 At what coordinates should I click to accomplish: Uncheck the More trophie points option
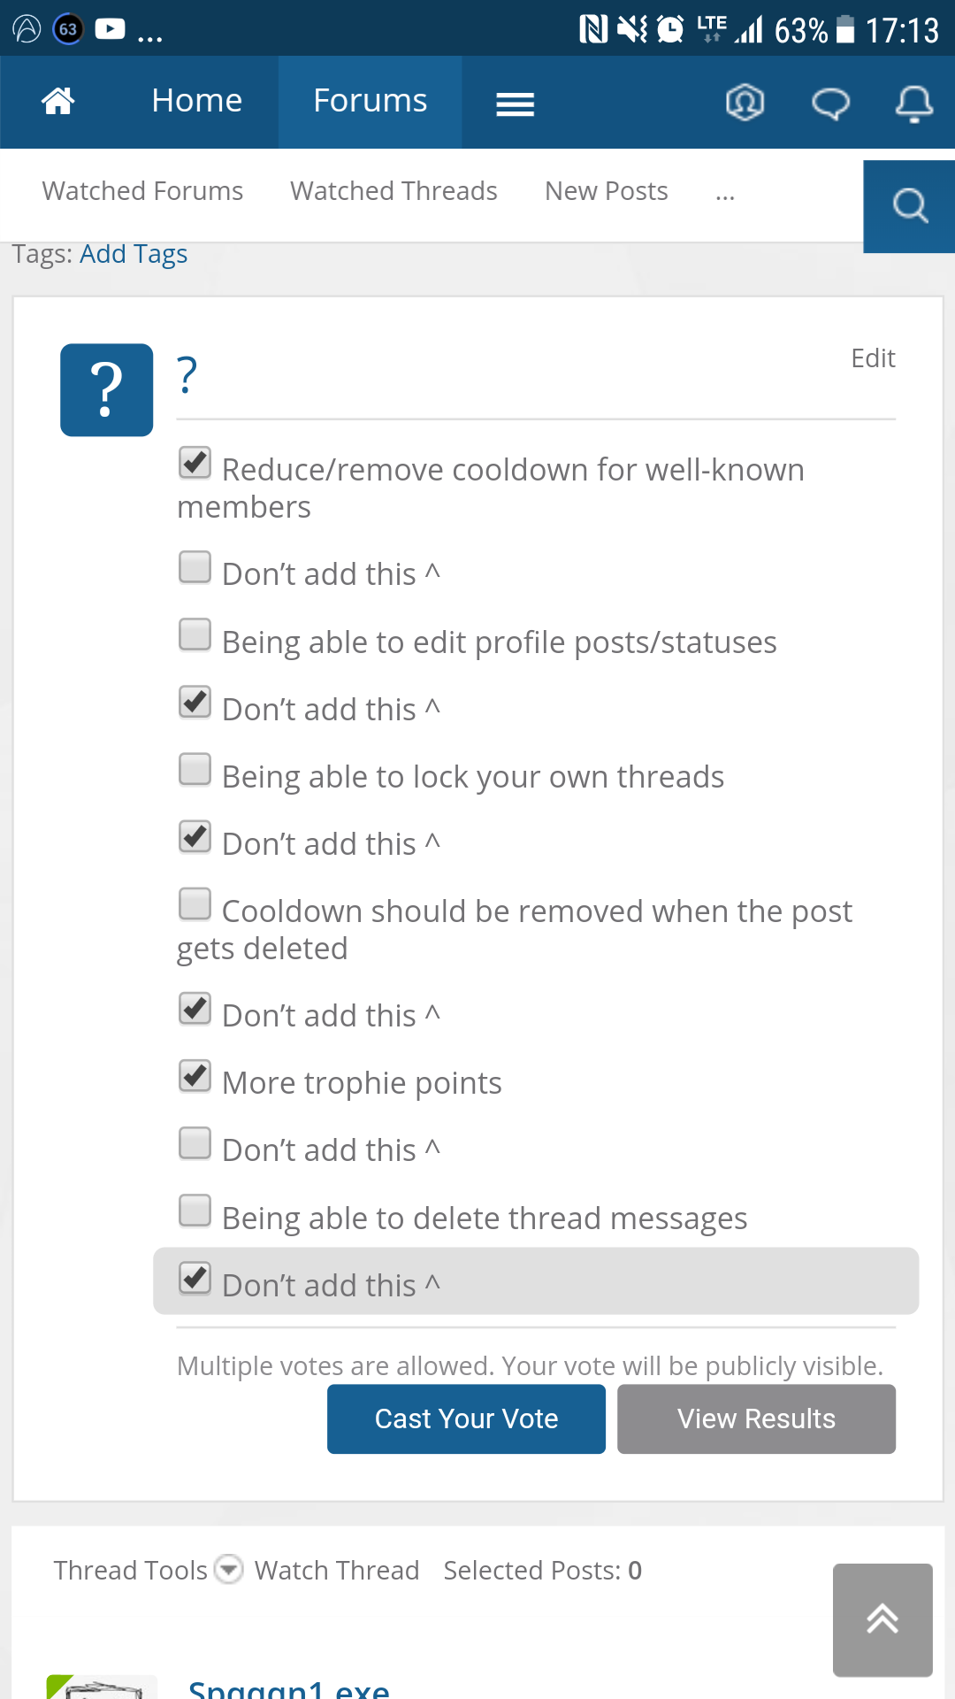pos(195,1076)
